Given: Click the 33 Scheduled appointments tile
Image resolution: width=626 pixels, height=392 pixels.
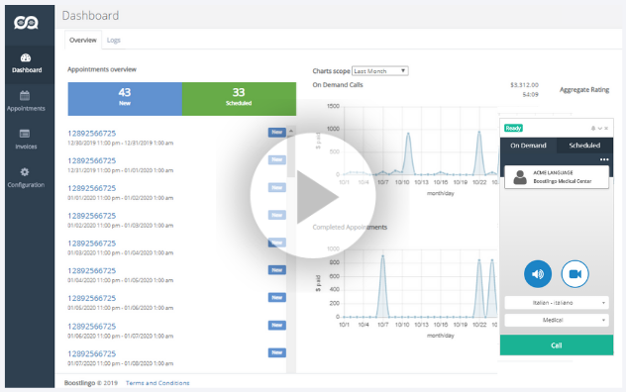Looking at the screenshot, I should coord(239,99).
